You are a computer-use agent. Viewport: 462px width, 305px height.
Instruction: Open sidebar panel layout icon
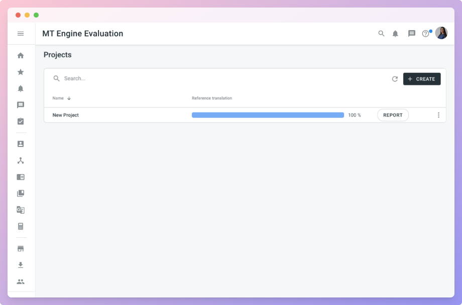pos(21,177)
